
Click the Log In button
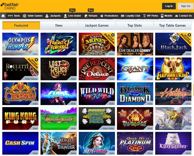tap(169, 6)
